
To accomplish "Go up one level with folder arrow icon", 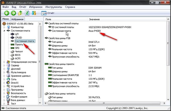I will 20,13.
